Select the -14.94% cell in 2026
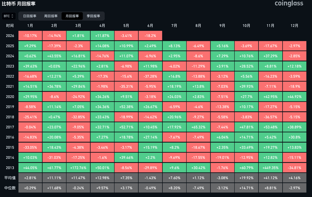312x197 pixels. [54, 36]
